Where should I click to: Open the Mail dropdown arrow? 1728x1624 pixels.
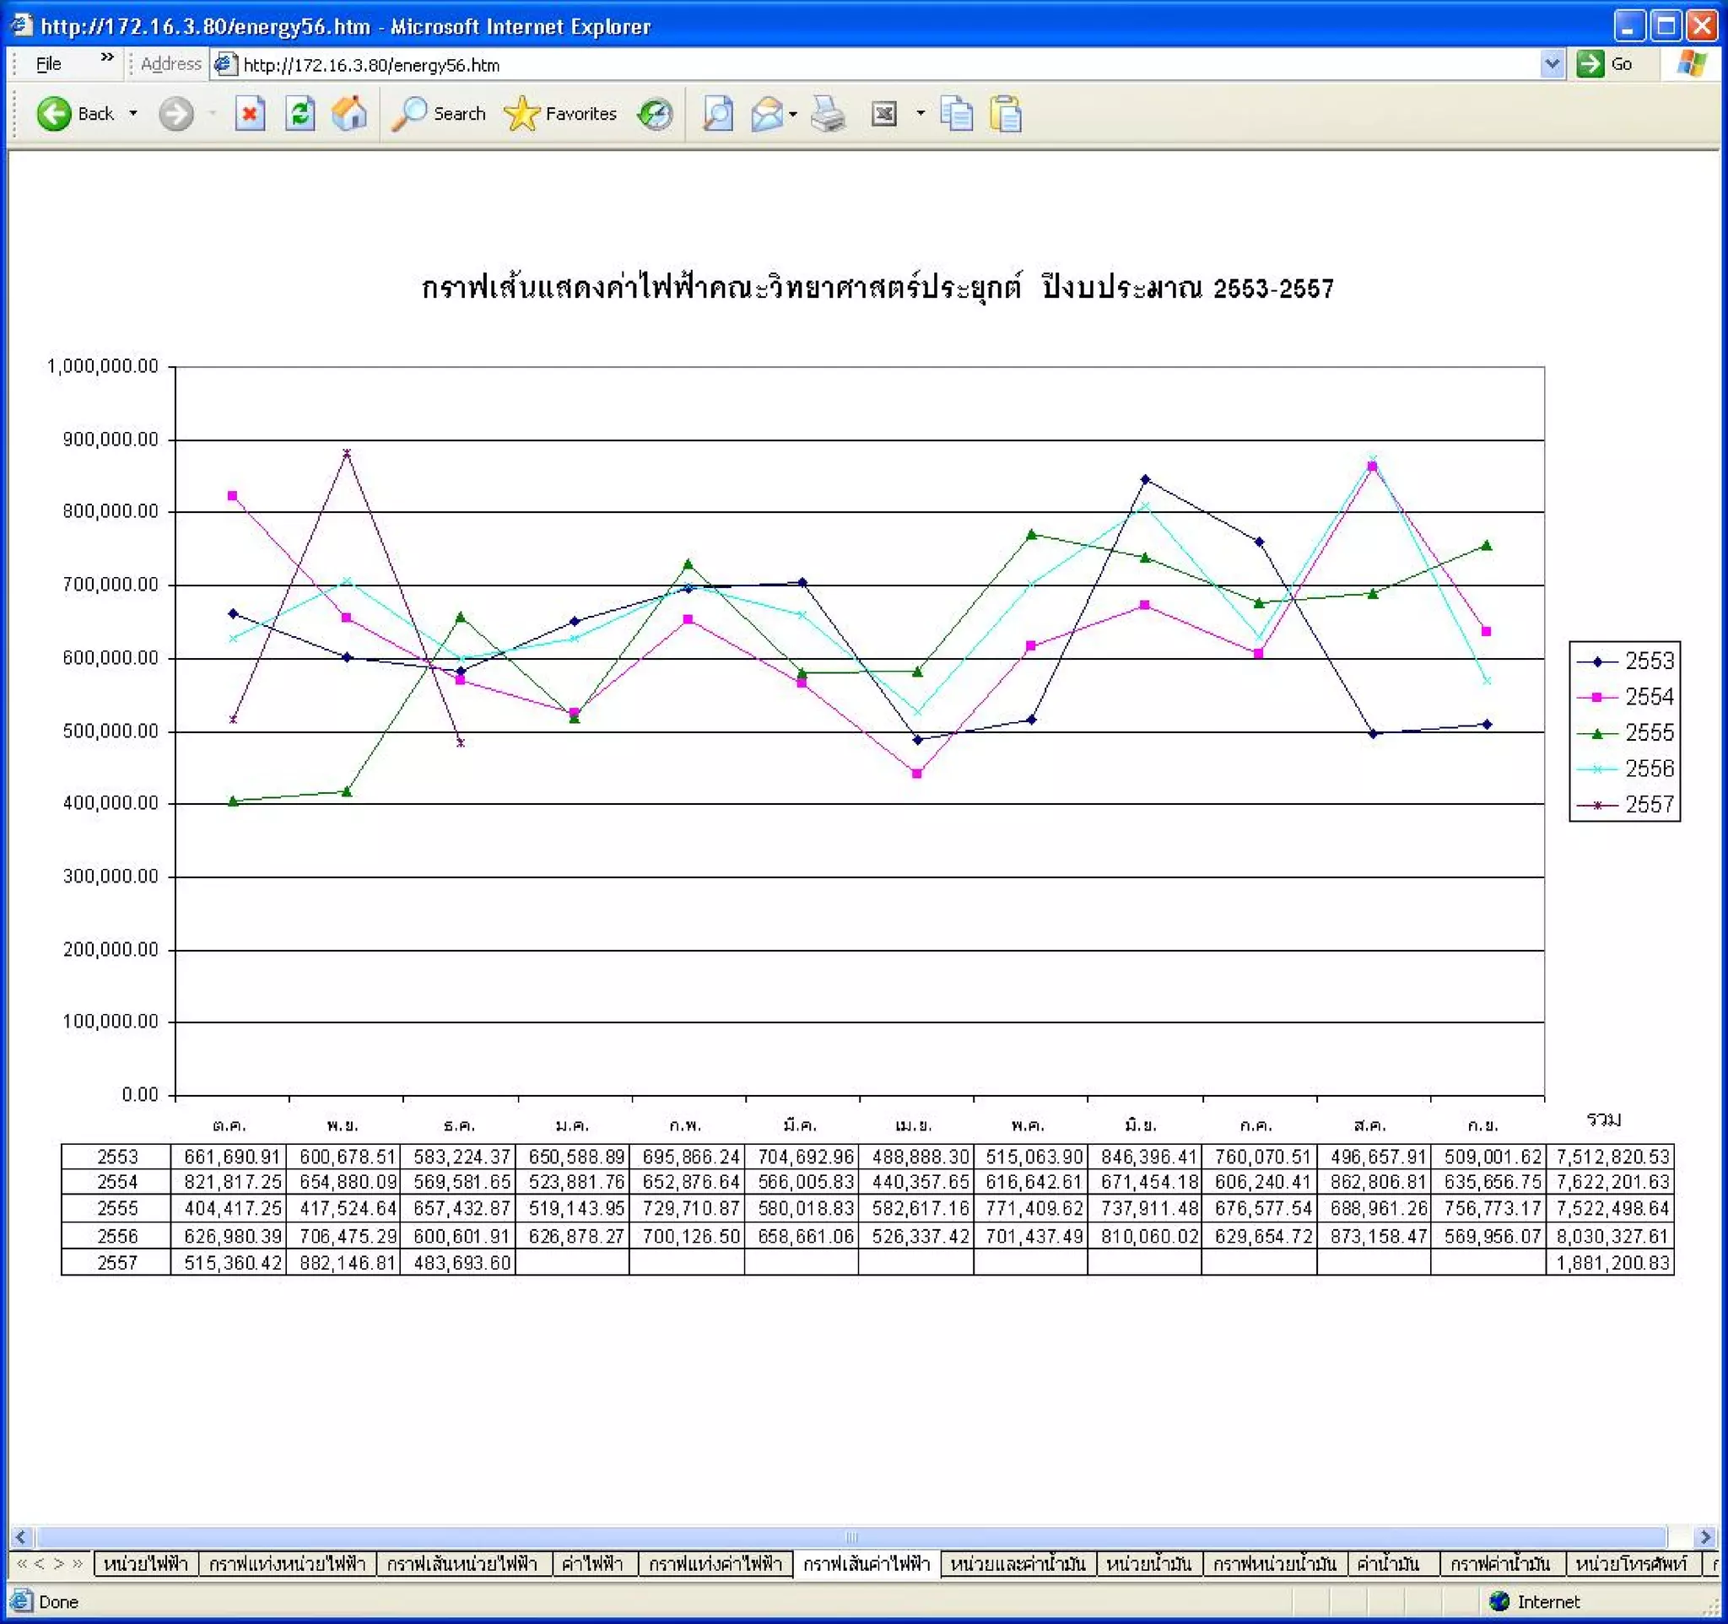pyautogui.click(x=793, y=114)
